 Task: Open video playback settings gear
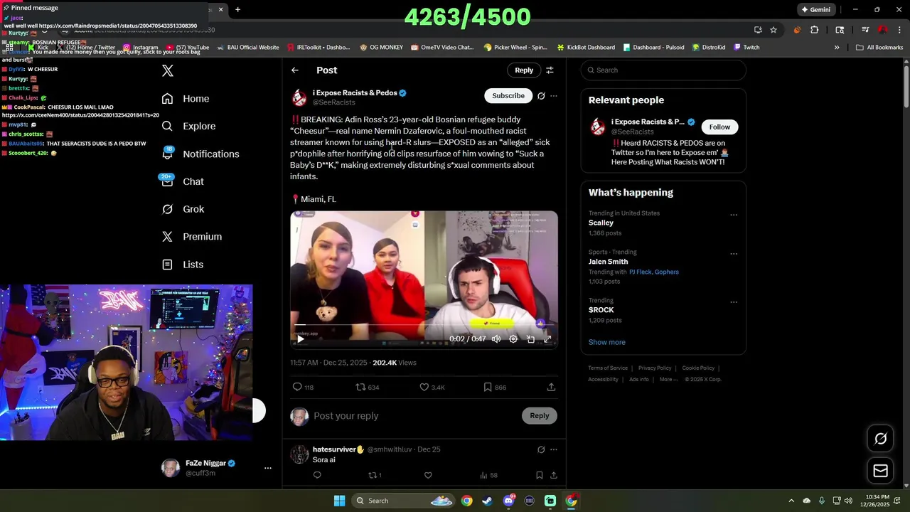[513, 339]
